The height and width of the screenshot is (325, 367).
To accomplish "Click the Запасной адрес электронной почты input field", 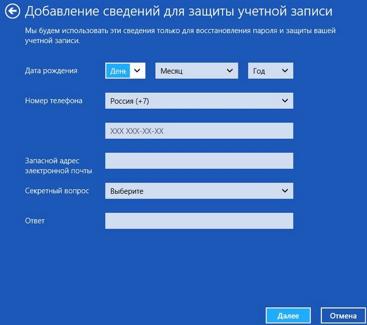I will coord(199,161).
